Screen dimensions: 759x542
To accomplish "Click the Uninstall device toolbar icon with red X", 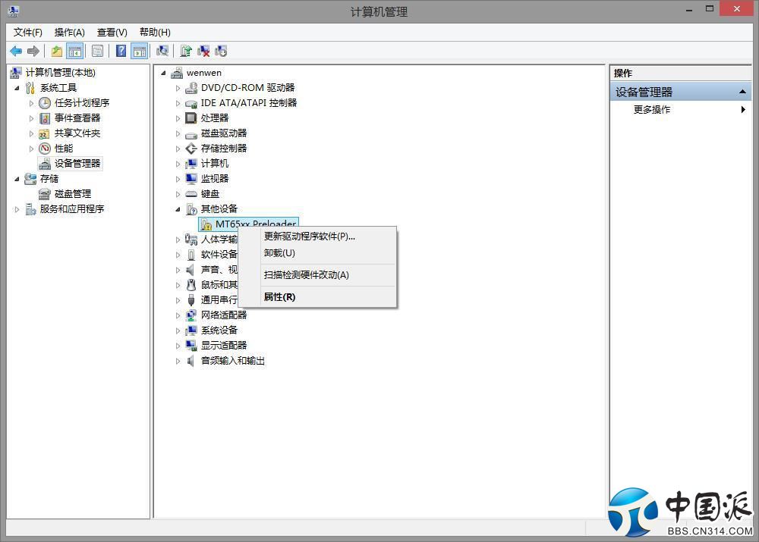I will click(203, 51).
